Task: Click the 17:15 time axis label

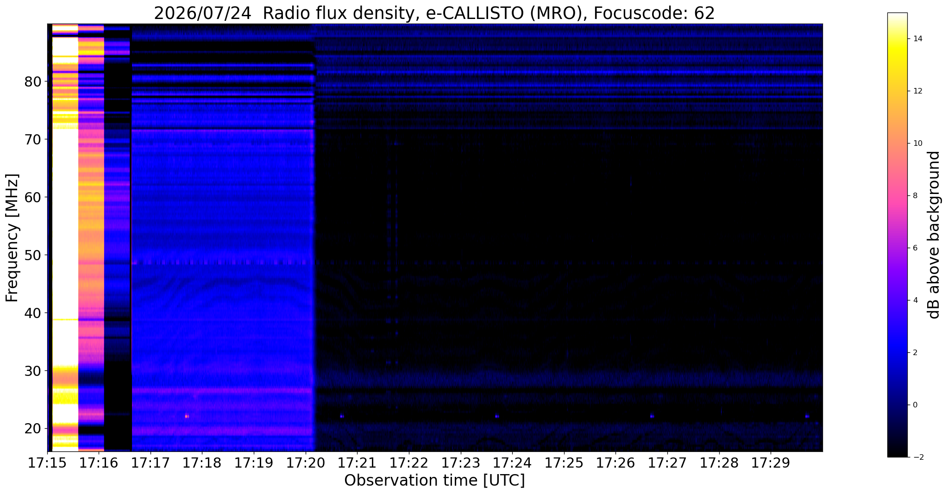Action: pos(47,463)
